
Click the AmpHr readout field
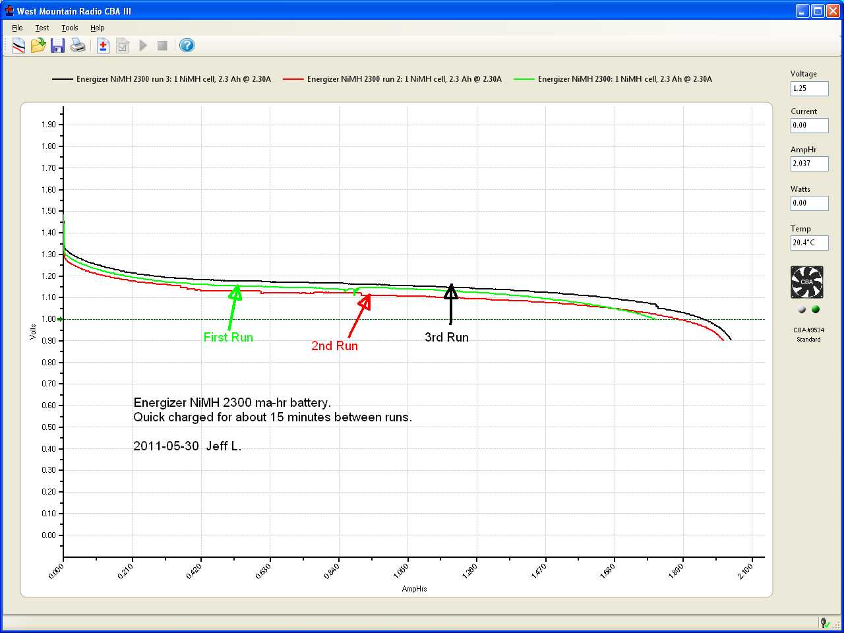click(x=809, y=164)
